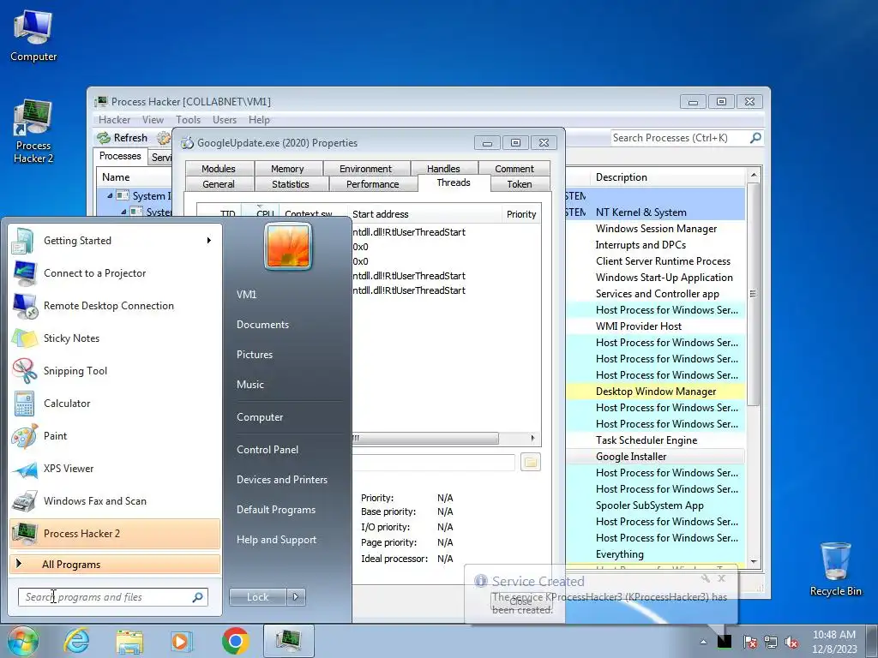The image size is (878, 658).
Task: Open the Snipping Tool
Action: pyautogui.click(x=115, y=370)
